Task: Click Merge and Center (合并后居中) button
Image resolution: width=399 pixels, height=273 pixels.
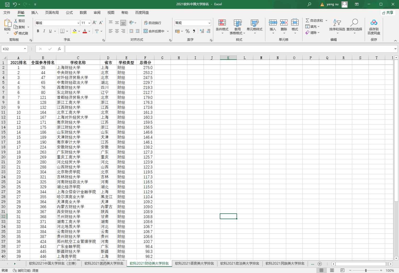Action: (x=154, y=31)
